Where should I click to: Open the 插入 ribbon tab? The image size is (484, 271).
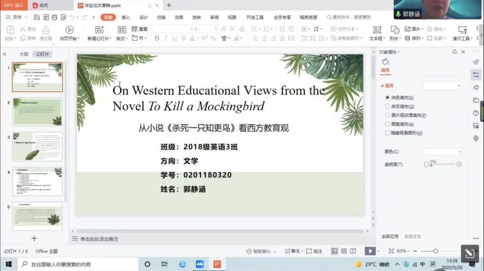pos(126,17)
